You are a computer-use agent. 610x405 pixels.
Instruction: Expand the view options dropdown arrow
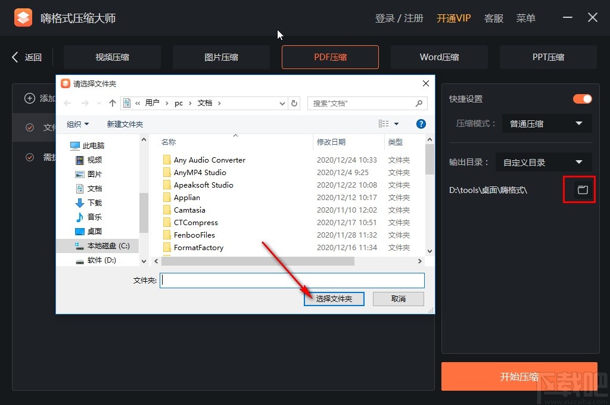click(x=396, y=124)
